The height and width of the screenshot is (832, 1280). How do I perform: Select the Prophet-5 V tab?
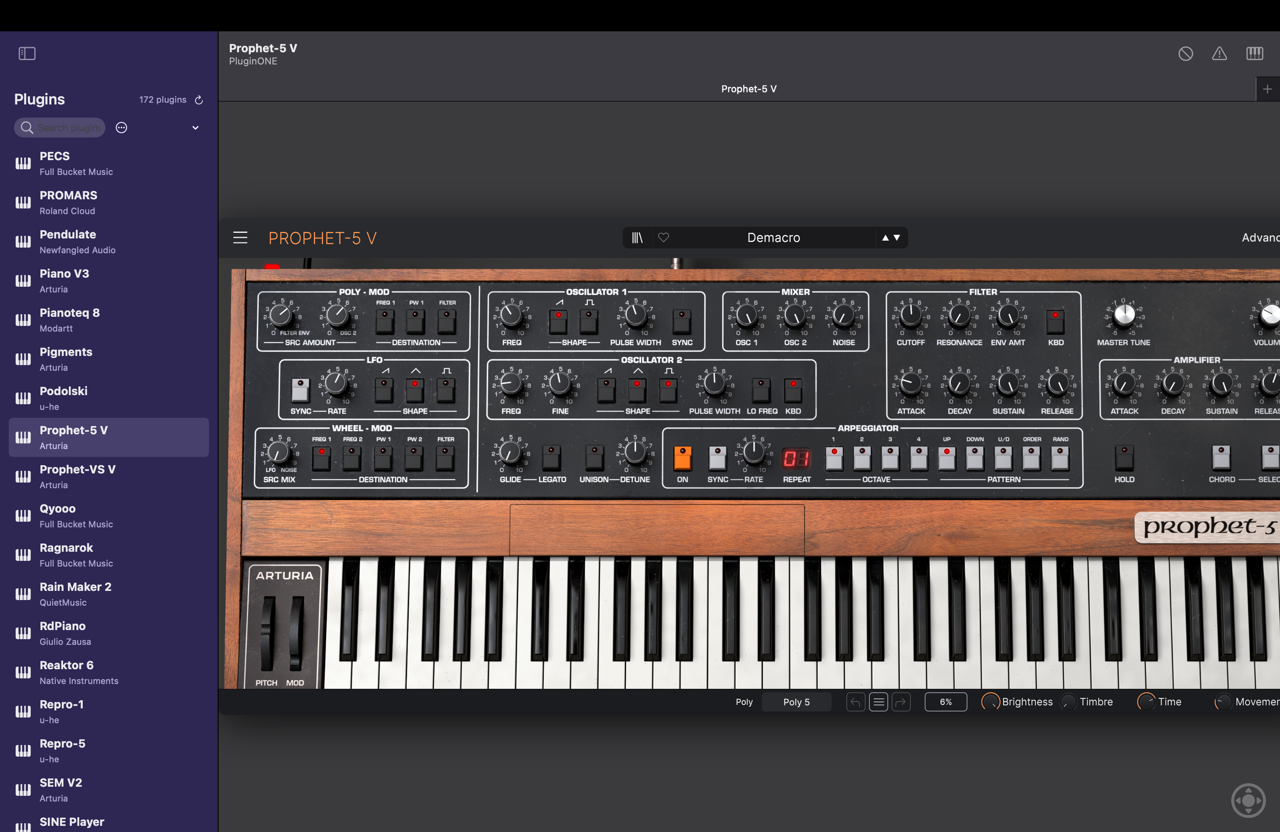[x=748, y=89]
